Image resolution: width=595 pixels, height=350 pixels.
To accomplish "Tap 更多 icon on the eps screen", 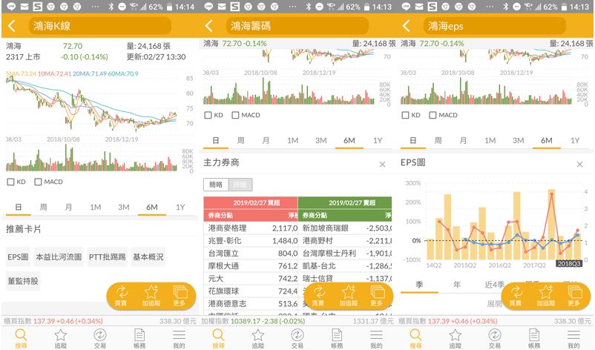I will (574, 296).
